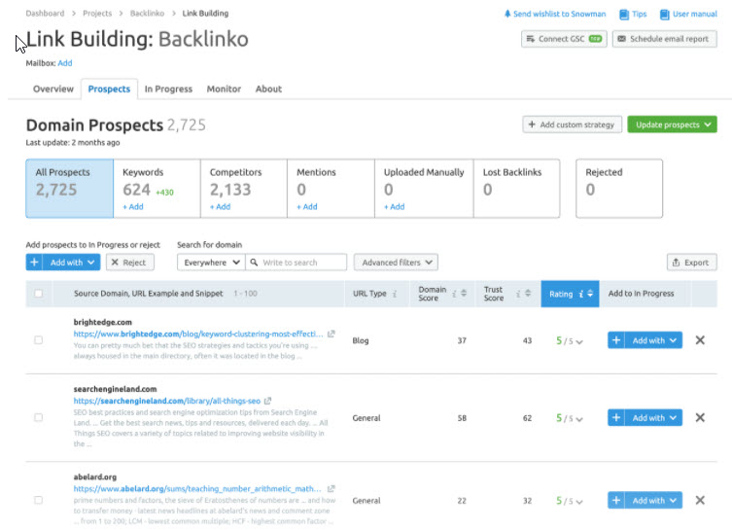Tick the select-all checkbox in table header
Viewport: 732px width, 530px height.
tap(39, 294)
